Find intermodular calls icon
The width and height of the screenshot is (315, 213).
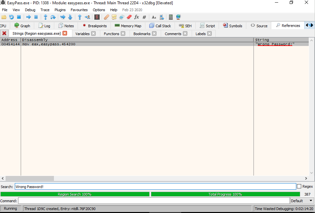coord(162,17)
